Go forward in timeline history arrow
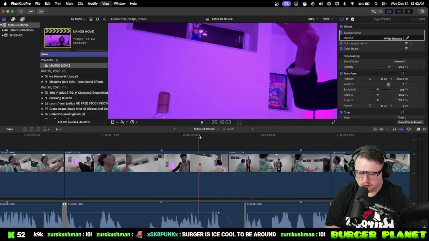Viewport: 429px width, 241px height. [x=253, y=129]
